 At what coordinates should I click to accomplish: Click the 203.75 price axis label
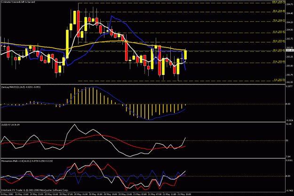click(x=289, y=39)
